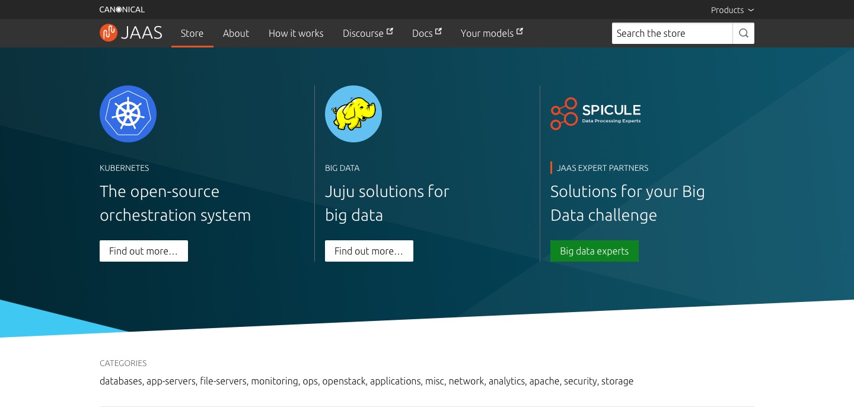Open the open-source orchestration system heading
The width and height of the screenshot is (854, 407).
tap(175, 203)
